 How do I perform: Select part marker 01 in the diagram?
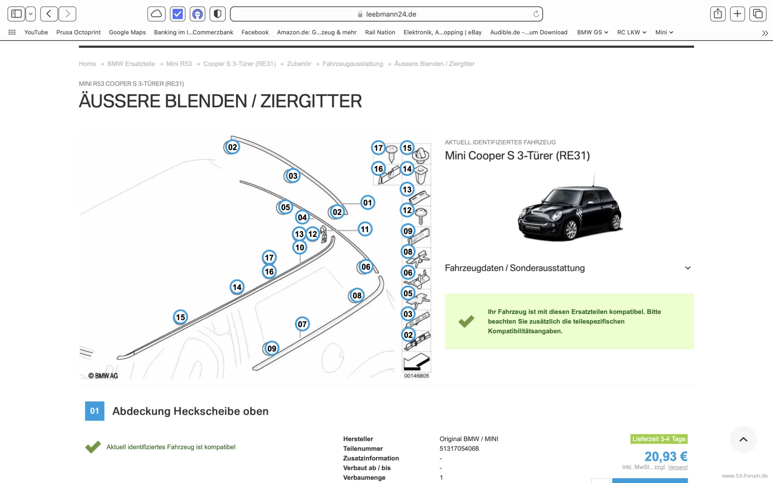(x=368, y=202)
